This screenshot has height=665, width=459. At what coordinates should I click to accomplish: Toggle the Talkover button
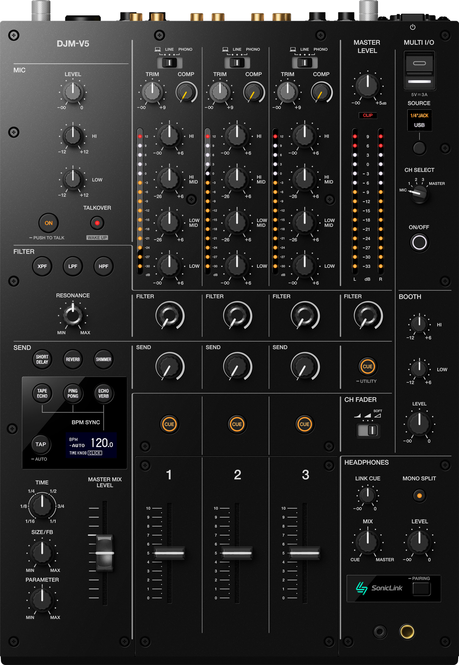click(x=97, y=223)
